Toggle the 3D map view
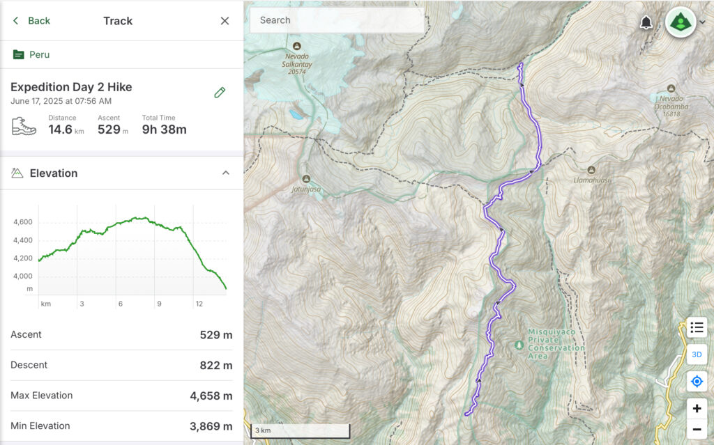Screen dimensions: 714x445 [x=697, y=354]
